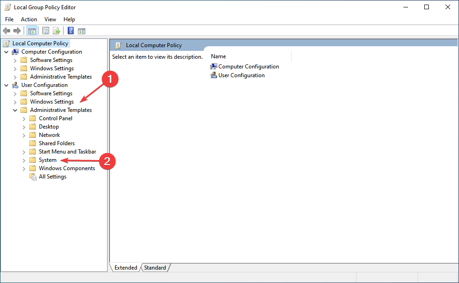This screenshot has width=459, height=283.
Task: Select All Settings in the tree
Action: tap(52, 177)
